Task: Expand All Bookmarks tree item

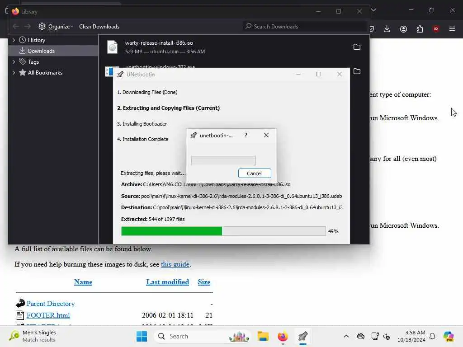Action: (14, 73)
